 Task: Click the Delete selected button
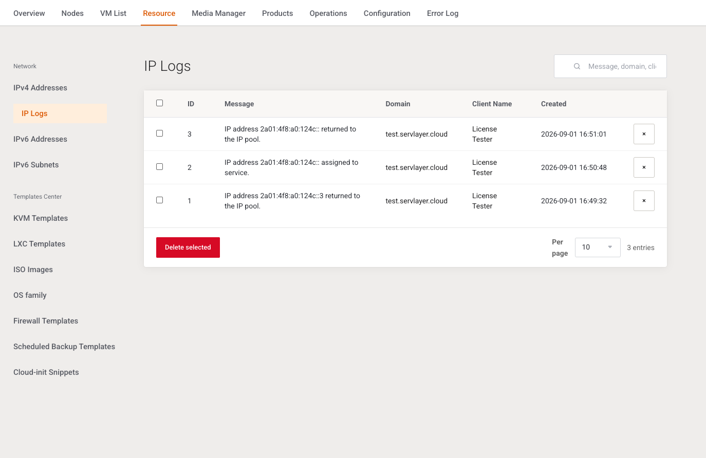[x=188, y=247]
